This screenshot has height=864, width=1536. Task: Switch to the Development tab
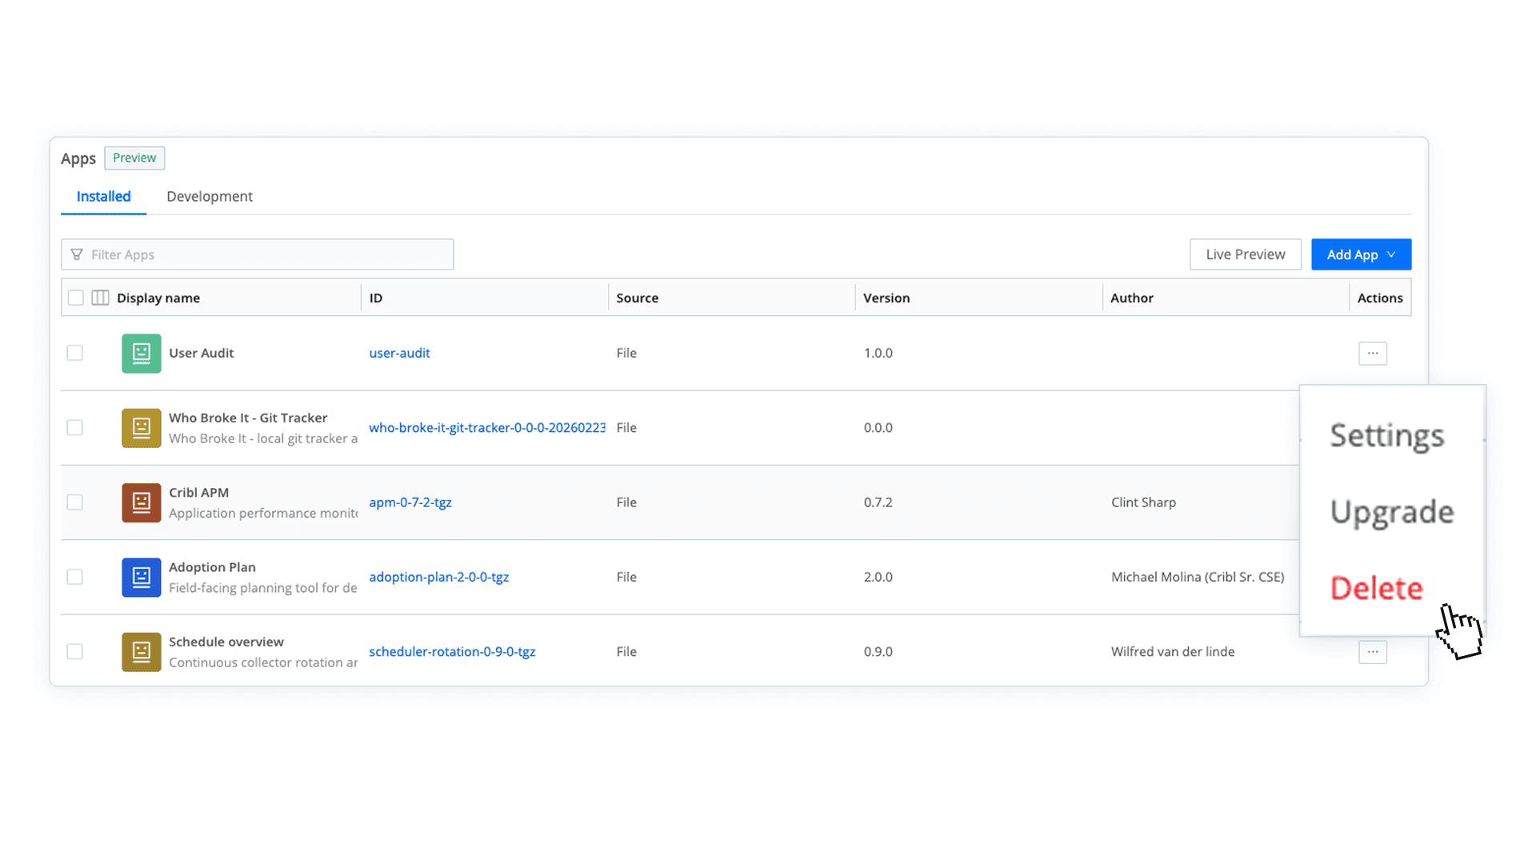[210, 196]
